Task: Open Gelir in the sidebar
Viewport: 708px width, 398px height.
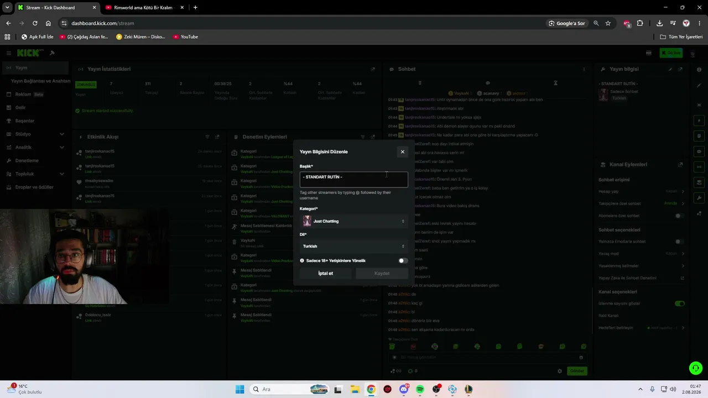Action: click(34, 107)
